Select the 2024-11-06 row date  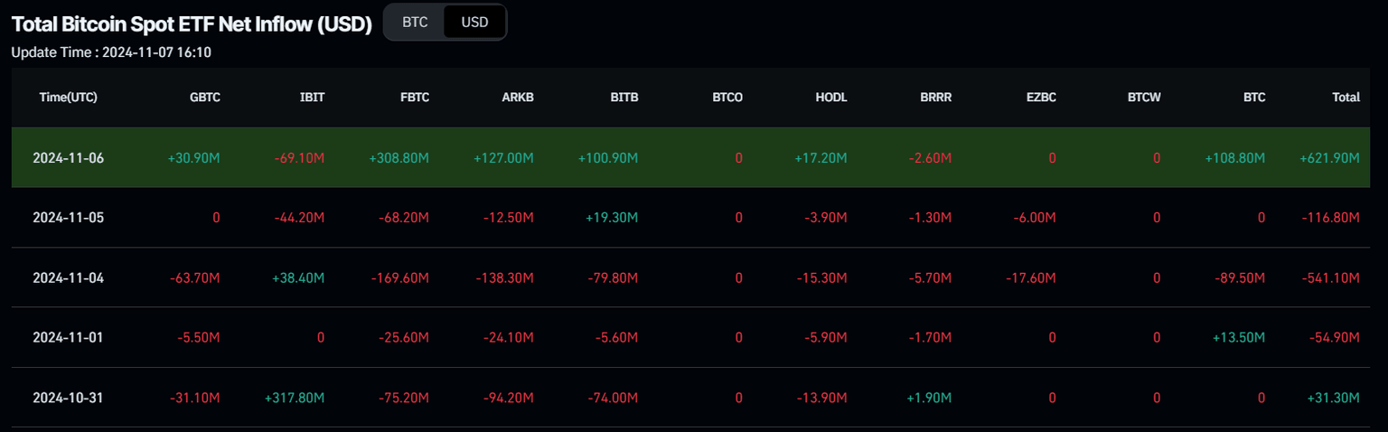(x=69, y=158)
